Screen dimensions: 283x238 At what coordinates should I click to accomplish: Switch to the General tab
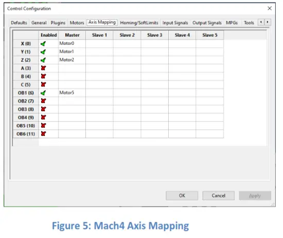(x=39, y=23)
